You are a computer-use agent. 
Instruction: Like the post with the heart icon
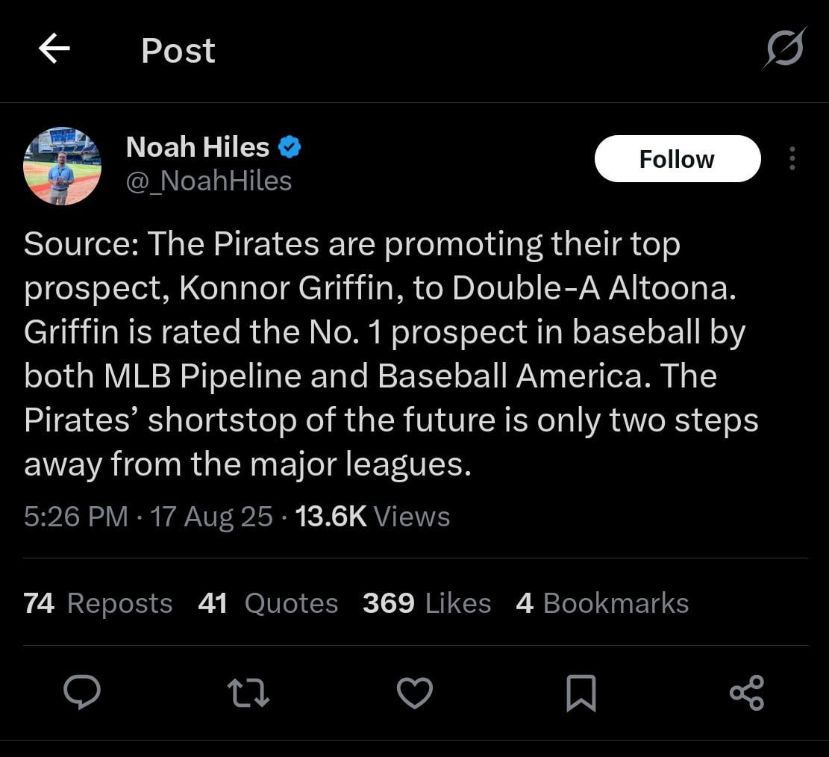click(x=414, y=693)
